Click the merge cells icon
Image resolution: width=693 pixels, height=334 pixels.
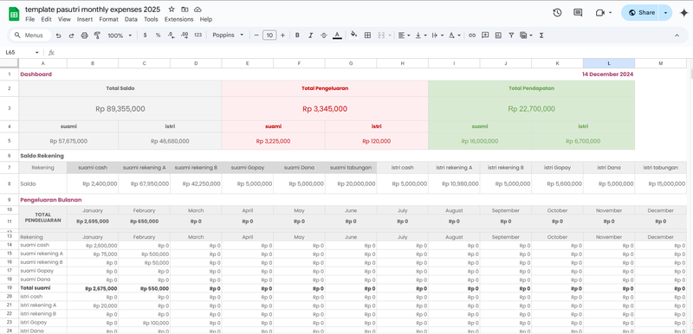381,35
